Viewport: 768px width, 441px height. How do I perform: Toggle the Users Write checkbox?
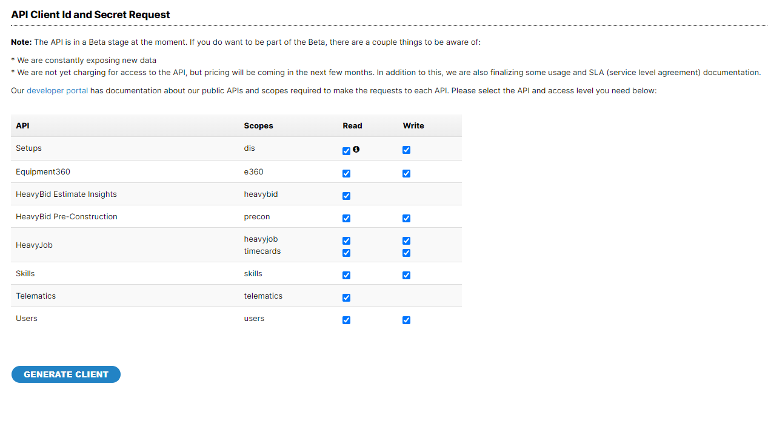coord(406,320)
